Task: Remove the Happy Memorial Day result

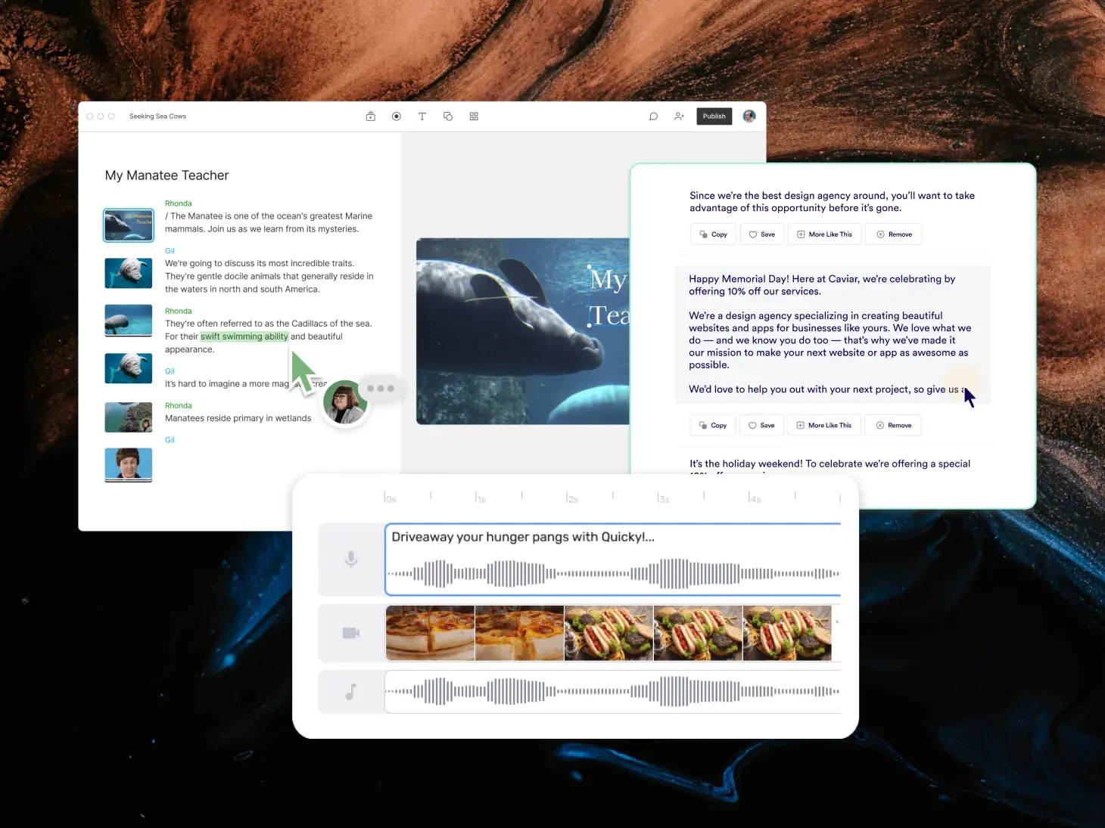Action: tap(893, 426)
